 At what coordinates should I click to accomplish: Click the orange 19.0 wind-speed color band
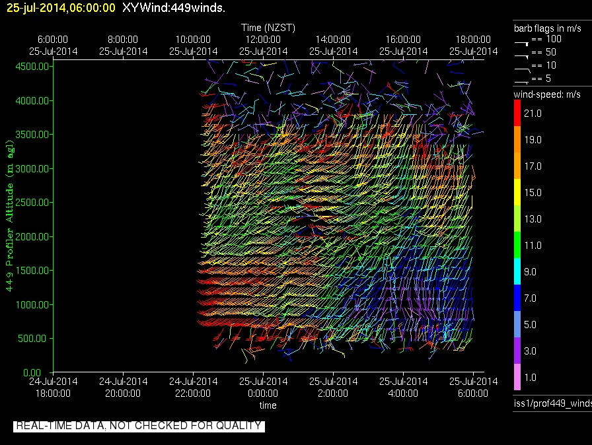(517, 139)
